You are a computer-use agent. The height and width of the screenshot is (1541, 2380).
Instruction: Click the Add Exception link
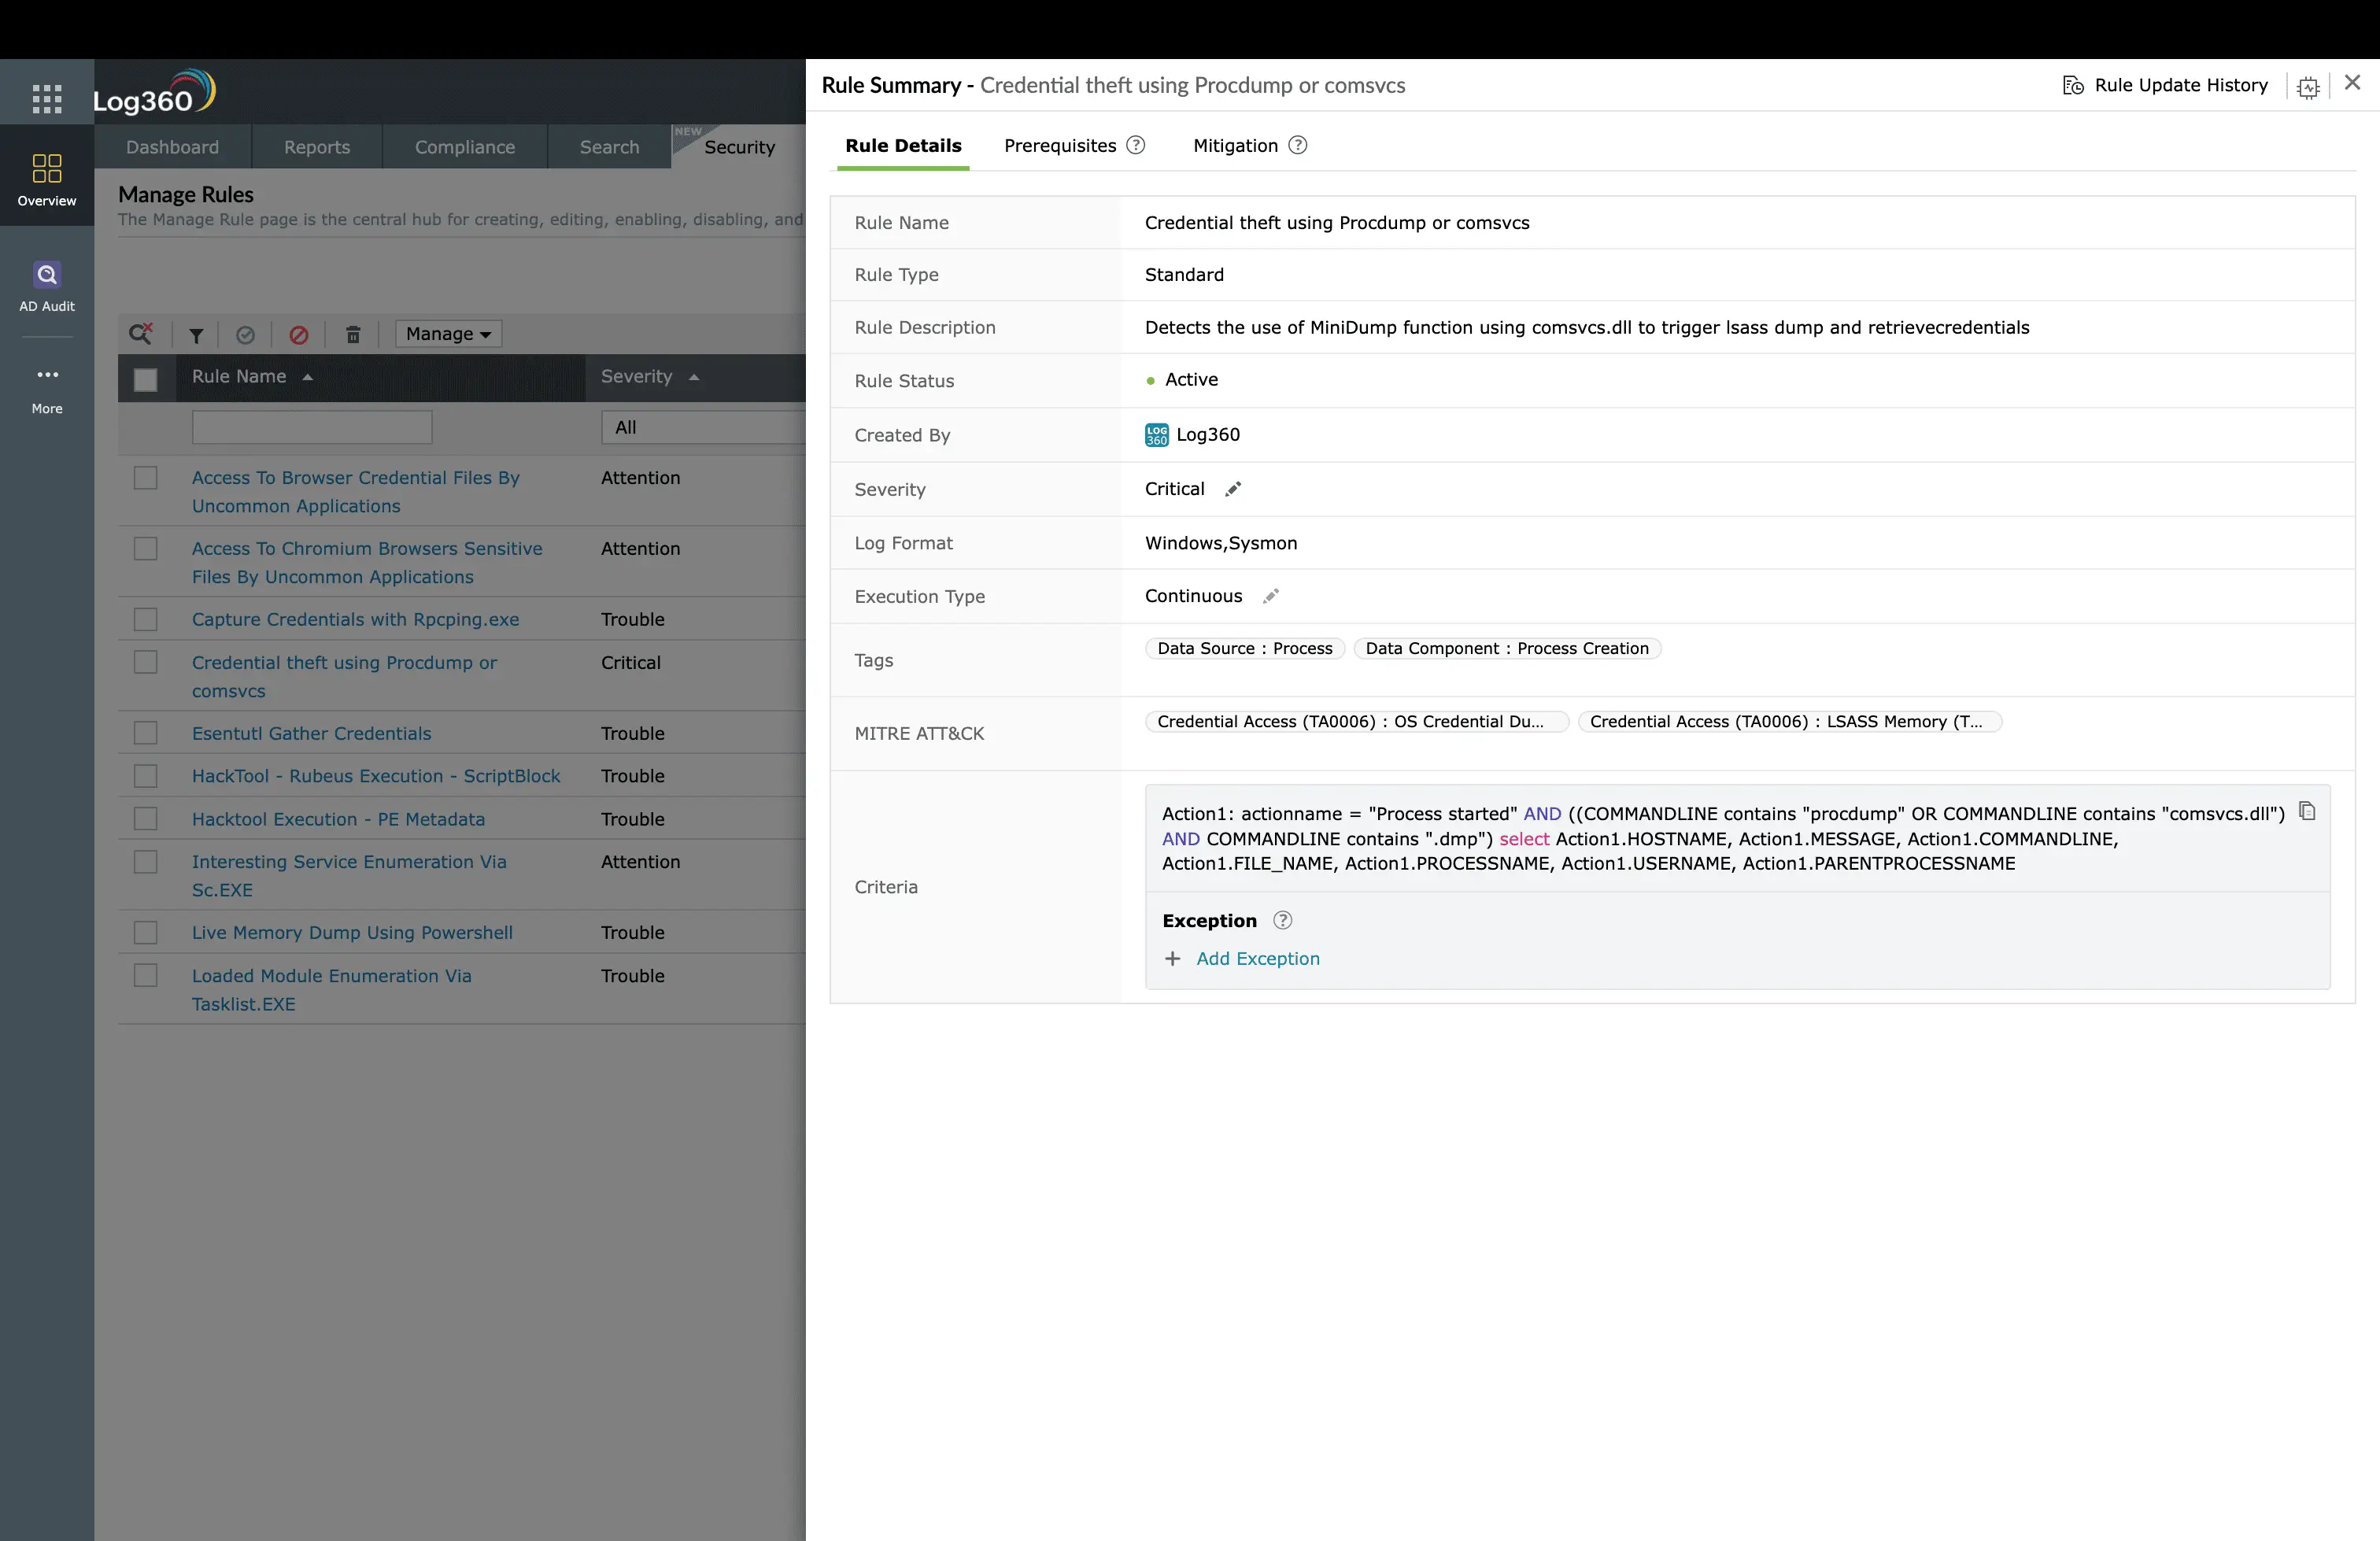coord(1258,959)
